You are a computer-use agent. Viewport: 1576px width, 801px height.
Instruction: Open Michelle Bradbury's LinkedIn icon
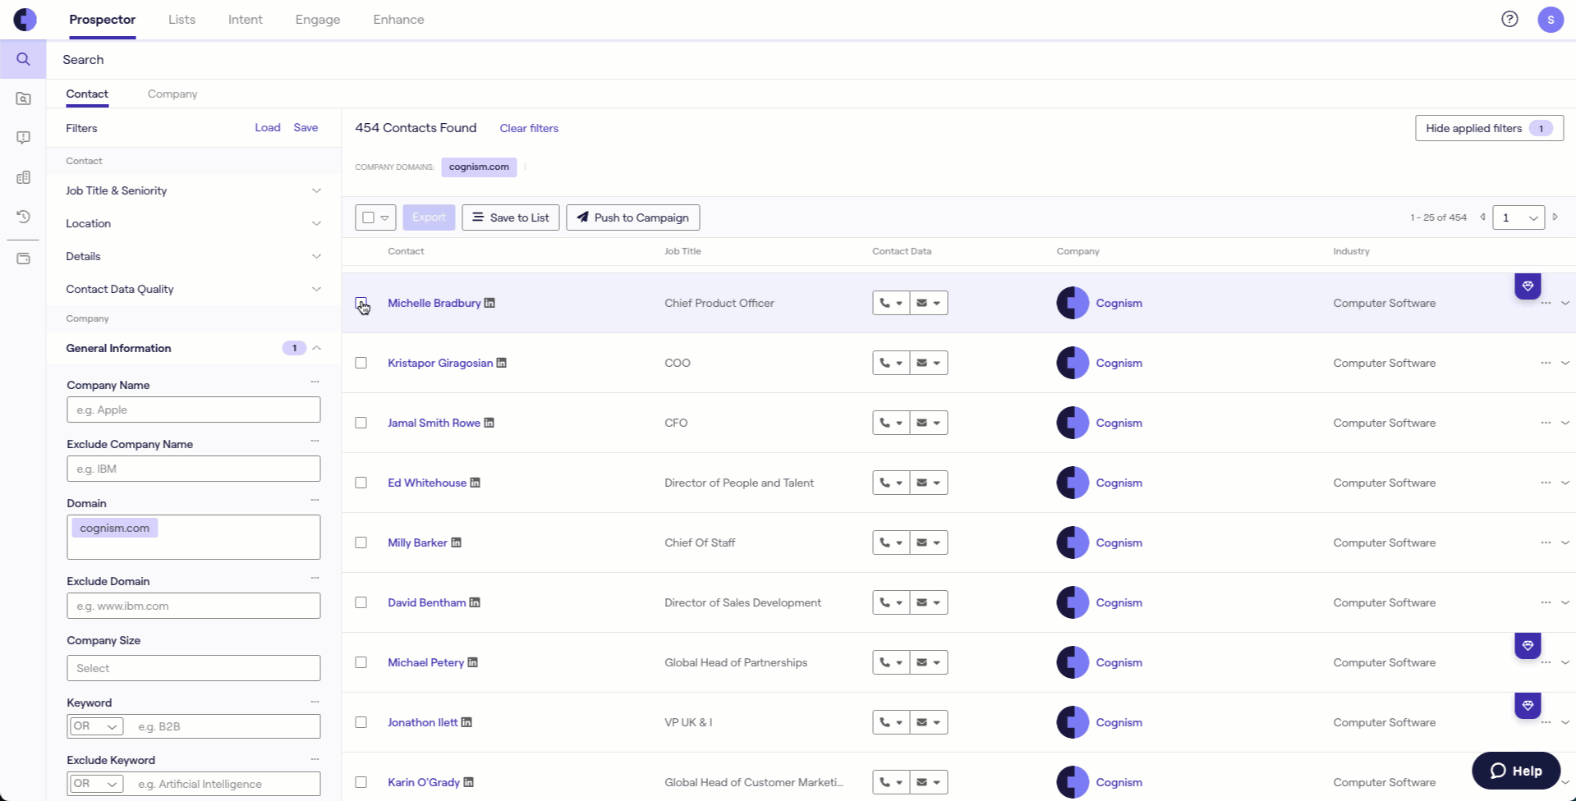(x=489, y=303)
